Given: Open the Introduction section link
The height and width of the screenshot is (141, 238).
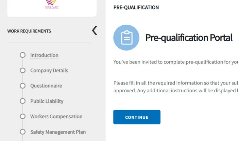Looking at the screenshot, I should (44, 55).
